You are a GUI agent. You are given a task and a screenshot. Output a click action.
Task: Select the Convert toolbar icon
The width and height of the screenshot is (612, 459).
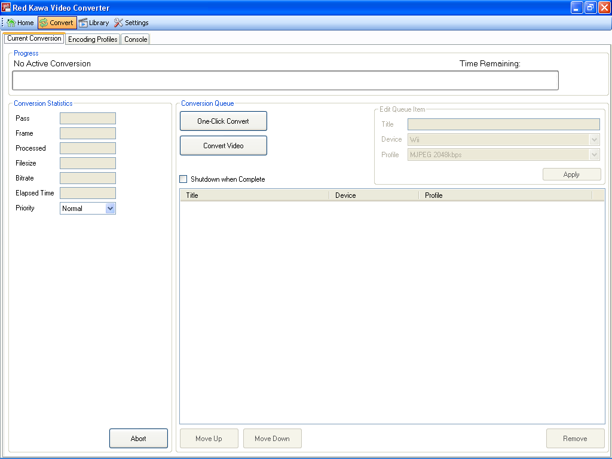tap(44, 23)
